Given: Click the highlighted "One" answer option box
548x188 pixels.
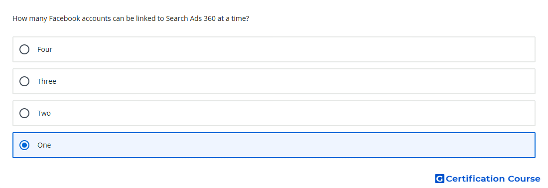Looking at the screenshot, I should [x=274, y=145].
